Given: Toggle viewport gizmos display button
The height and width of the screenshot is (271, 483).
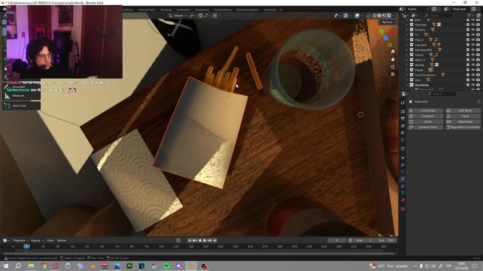Looking at the screenshot, I should pos(346,15).
